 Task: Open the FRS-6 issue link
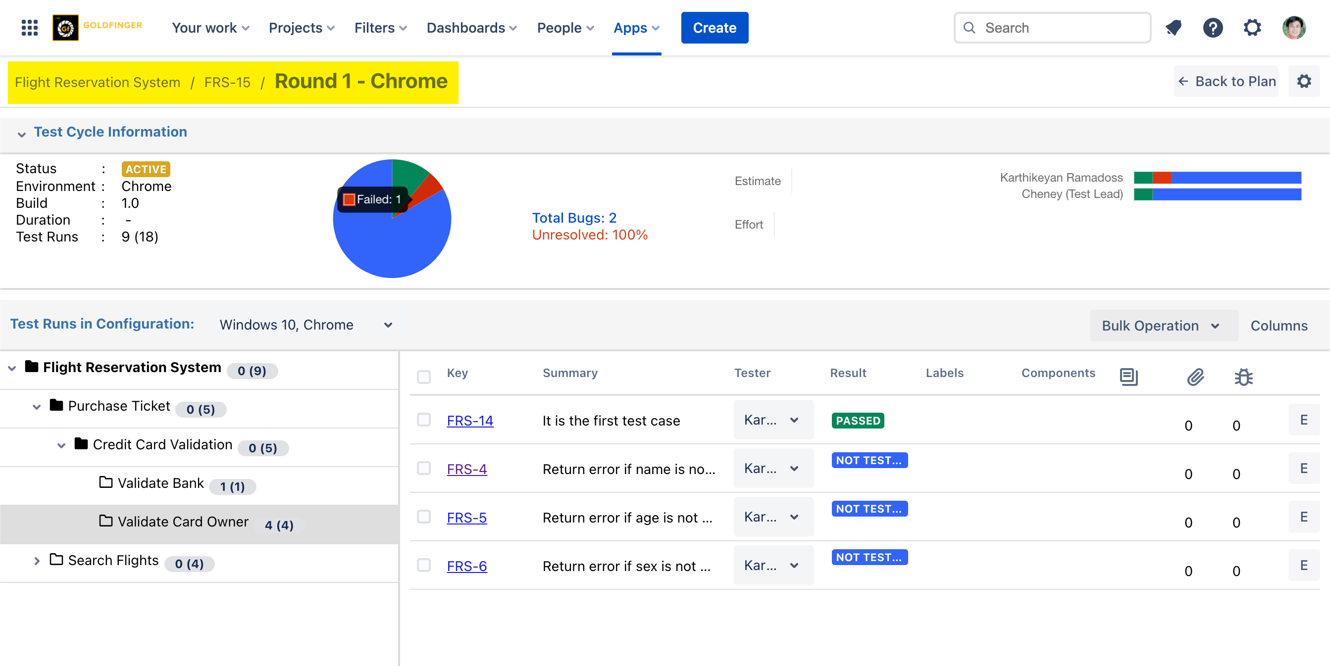point(466,566)
